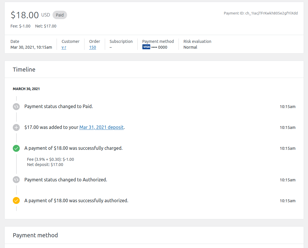Click yellow checkmark beside successfully authorized event
This screenshot has width=308, height=248.
(x=16, y=200)
